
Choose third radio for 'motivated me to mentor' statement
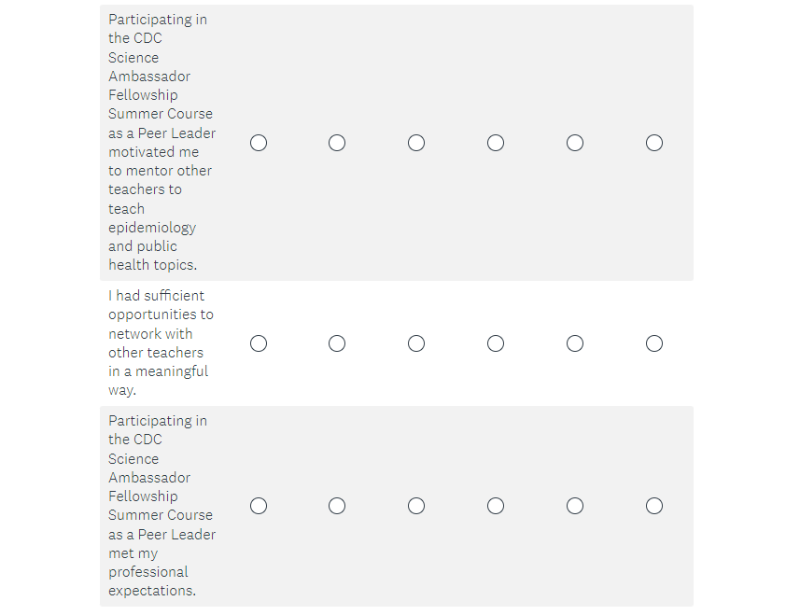pyautogui.click(x=416, y=143)
